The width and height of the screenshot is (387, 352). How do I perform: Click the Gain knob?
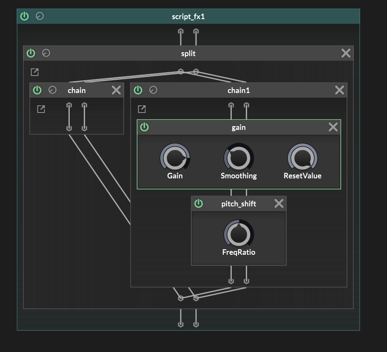point(175,158)
